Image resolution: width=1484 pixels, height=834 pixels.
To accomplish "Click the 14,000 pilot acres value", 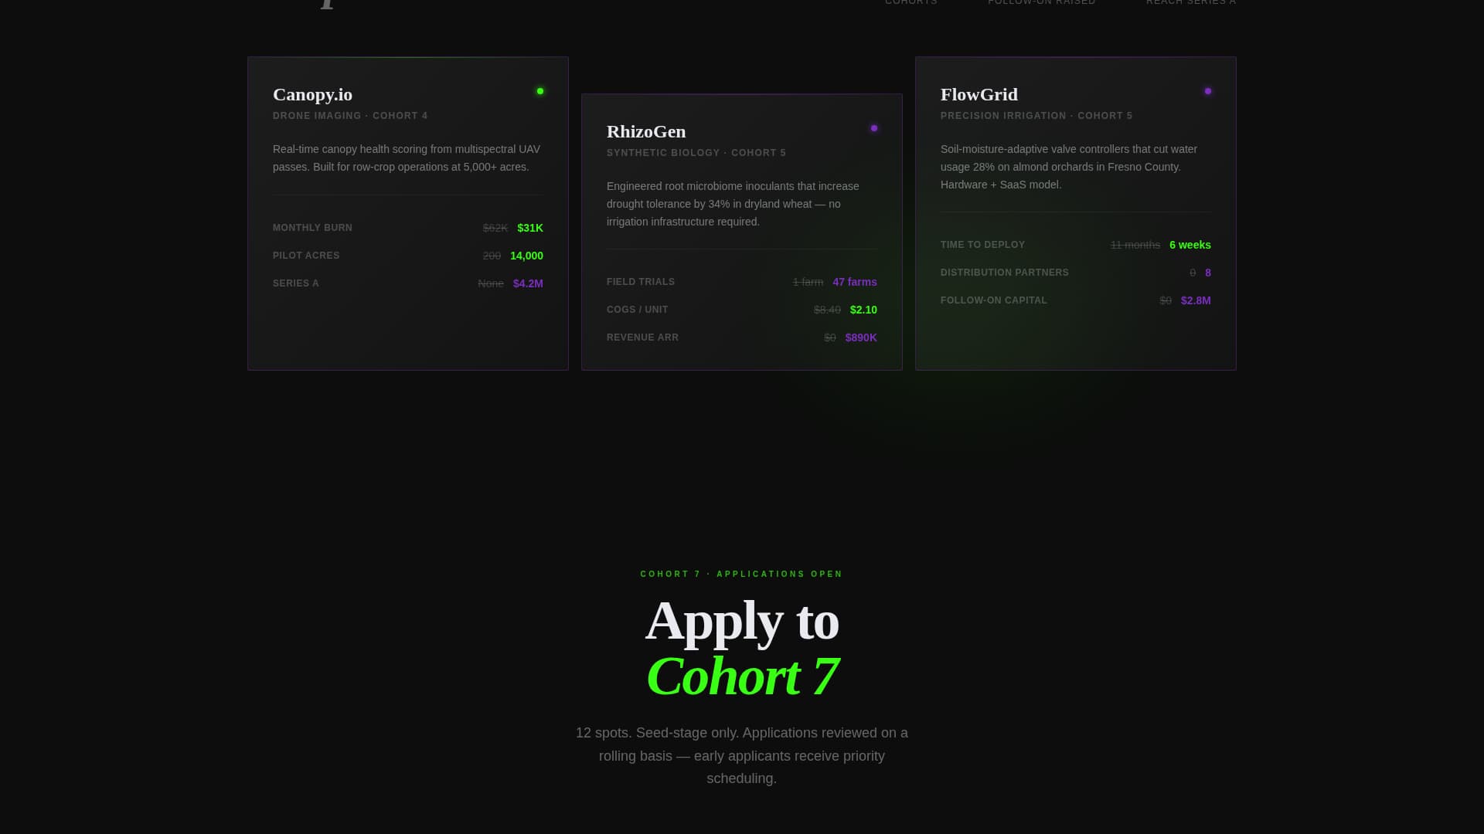I will 526,256.
